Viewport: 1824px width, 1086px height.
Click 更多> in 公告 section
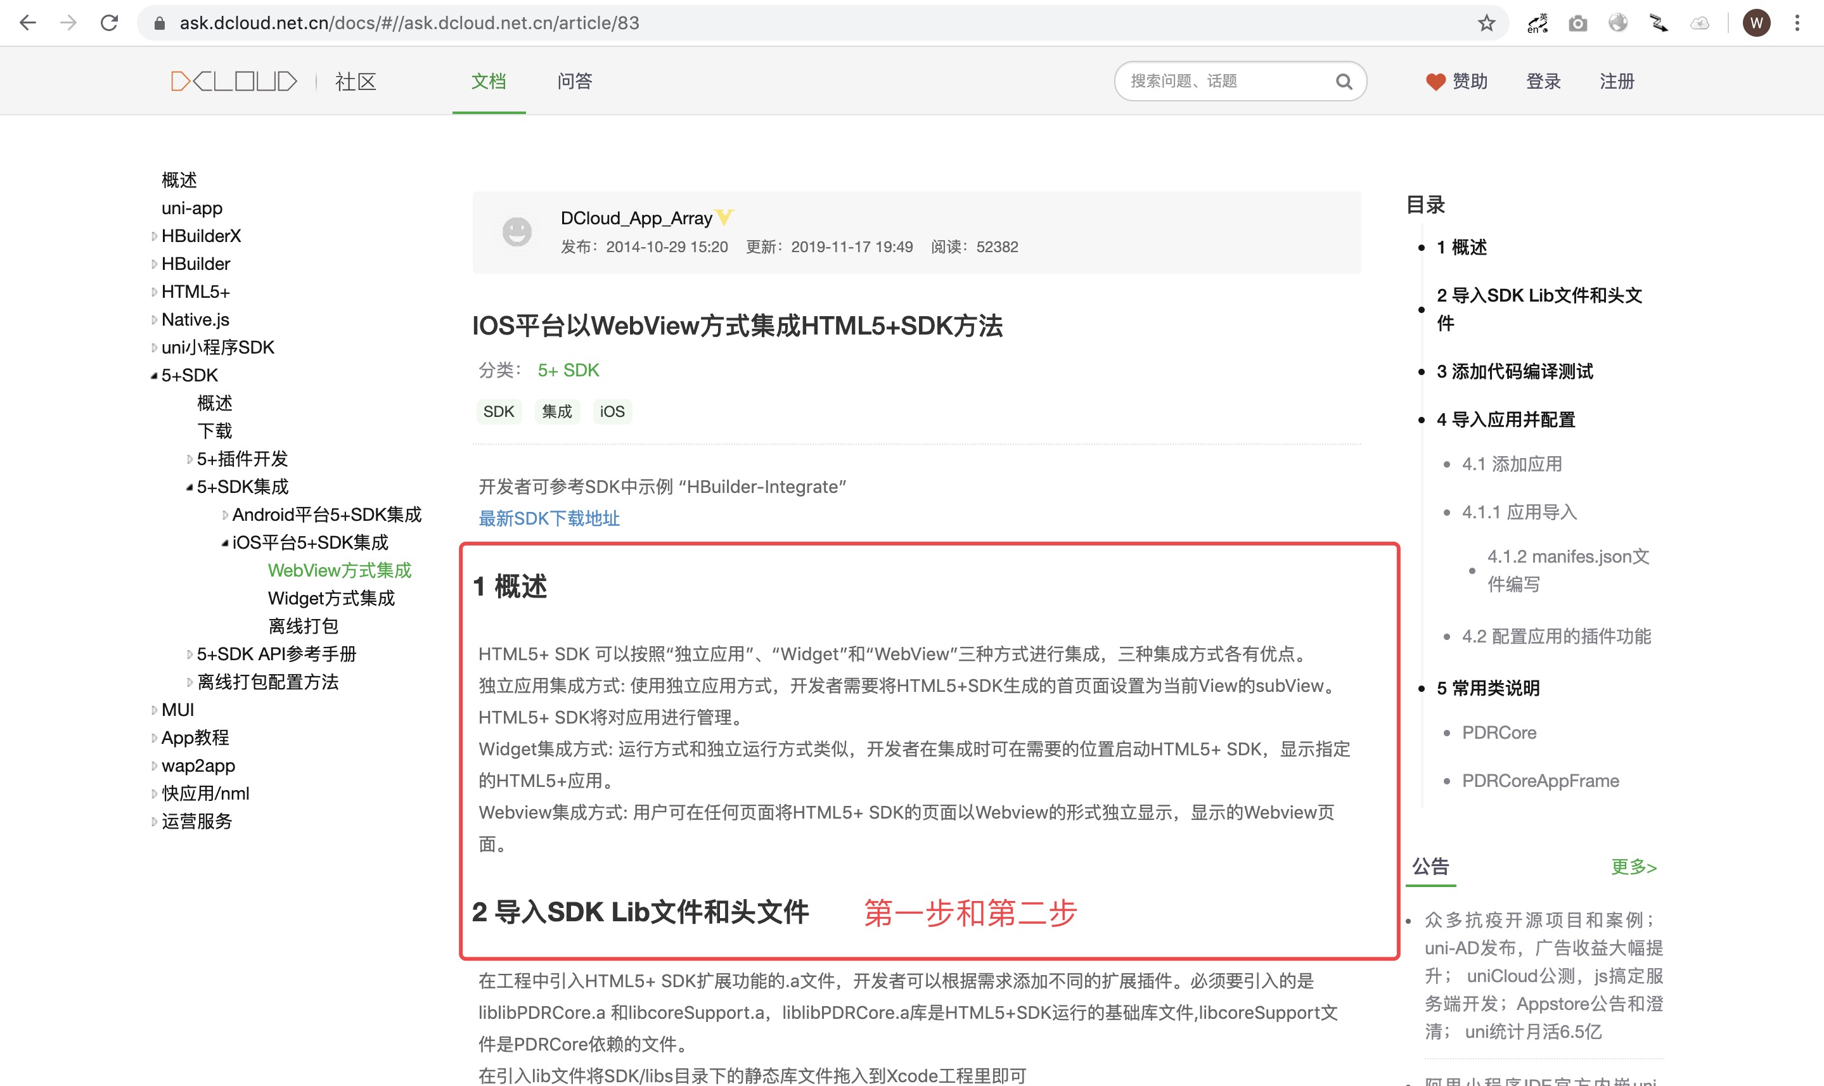1634,867
